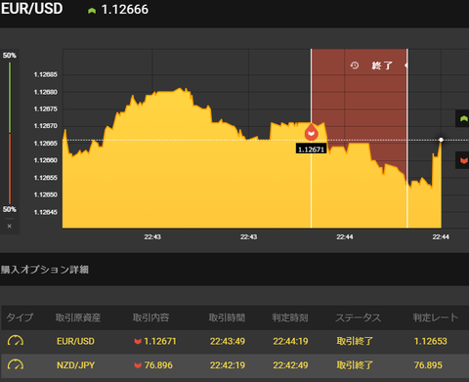The height and width of the screenshot is (382, 469).
Task: Click trade time 22:43:49
Action: 228,341
